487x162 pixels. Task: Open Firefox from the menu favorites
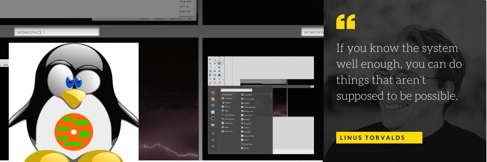(x=213, y=93)
